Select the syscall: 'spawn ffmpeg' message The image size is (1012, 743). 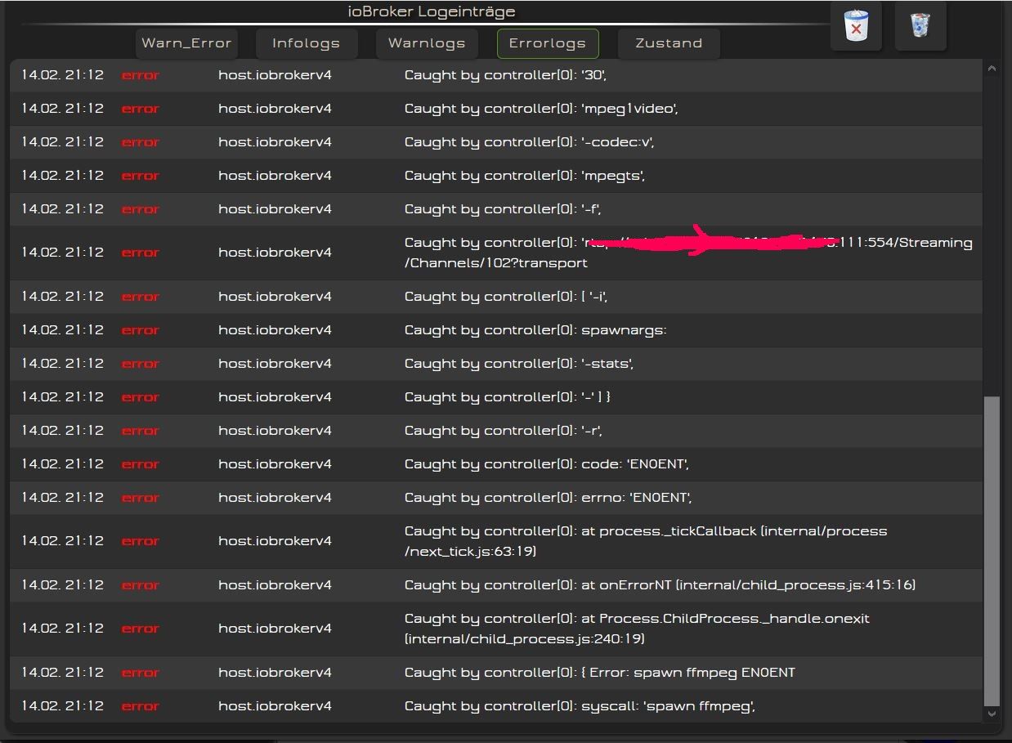580,706
